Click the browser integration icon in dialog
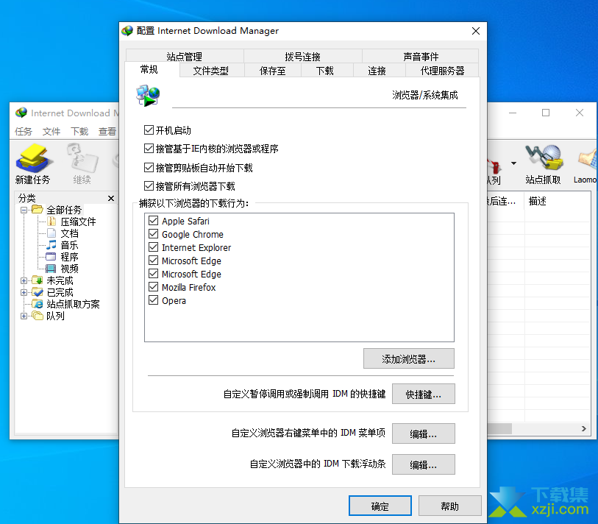 [x=148, y=96]
